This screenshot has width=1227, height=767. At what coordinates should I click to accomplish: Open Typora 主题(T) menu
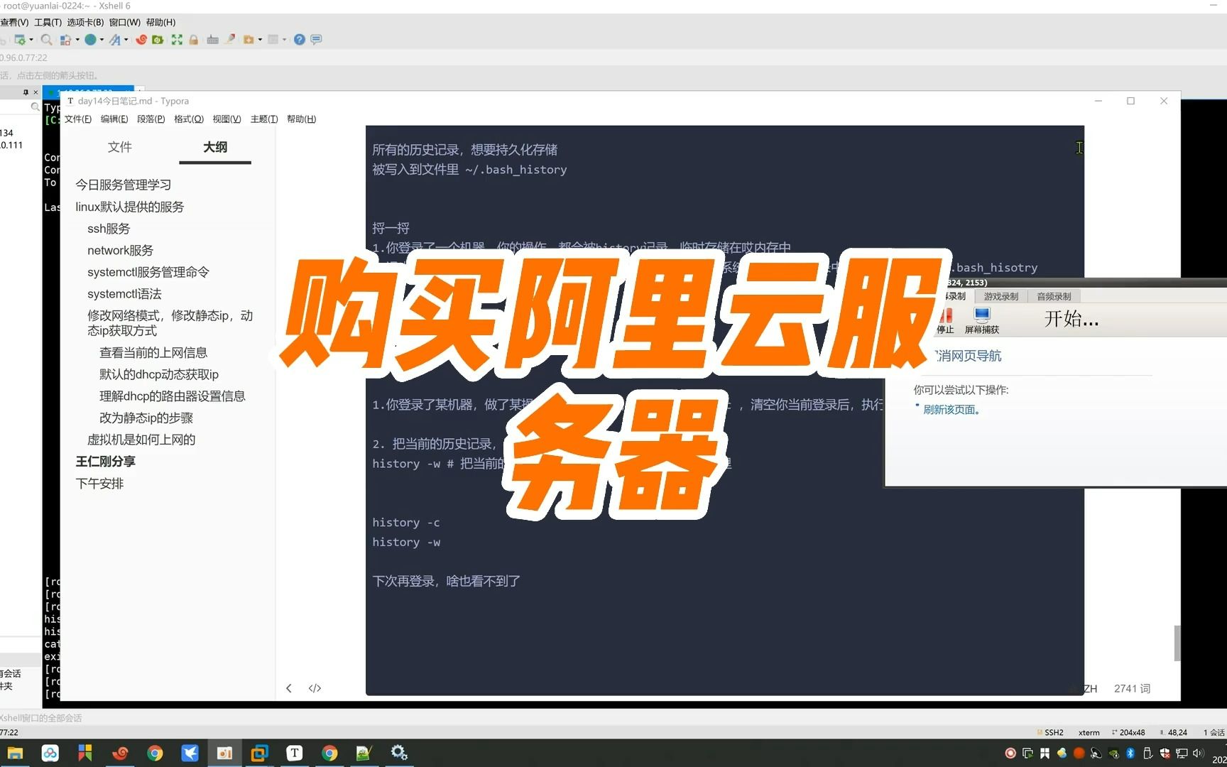[264, 119]
